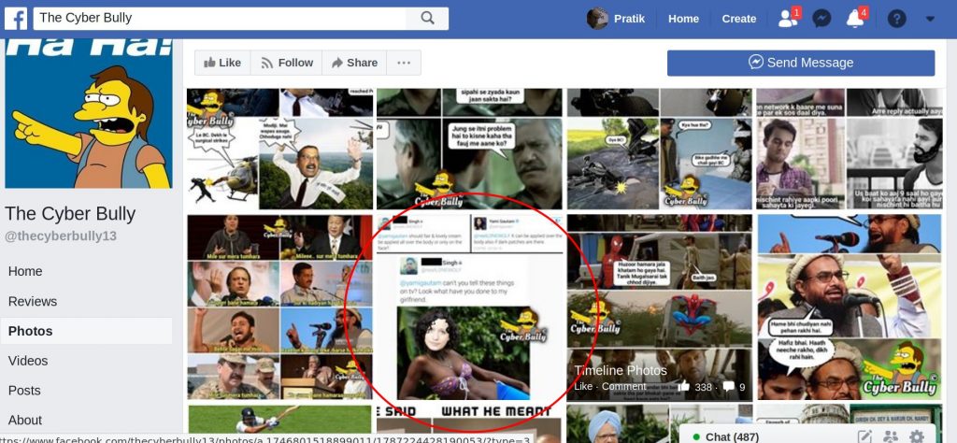
Task: Open the page profile picture
Action: (x=89, y=113)
